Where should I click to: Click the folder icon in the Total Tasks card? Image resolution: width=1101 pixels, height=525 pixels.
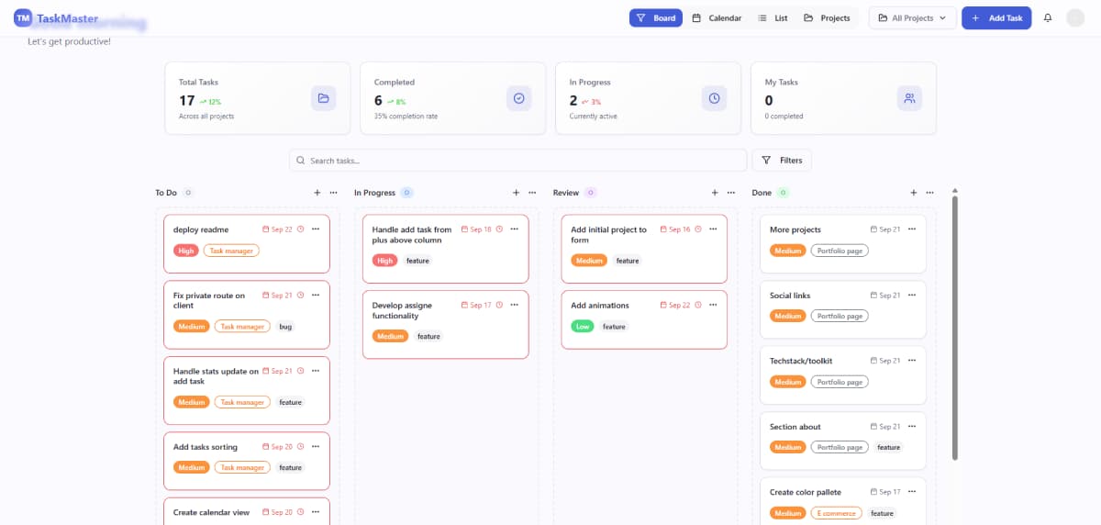(323, 98)
